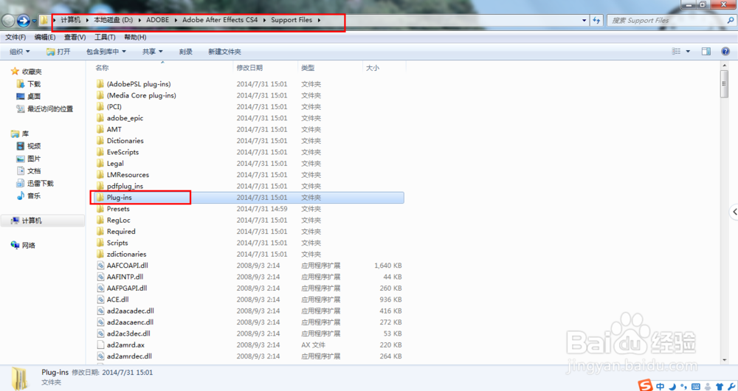
Task: Open the Tools (工具) menu
Action: click(x=105, y=37)
